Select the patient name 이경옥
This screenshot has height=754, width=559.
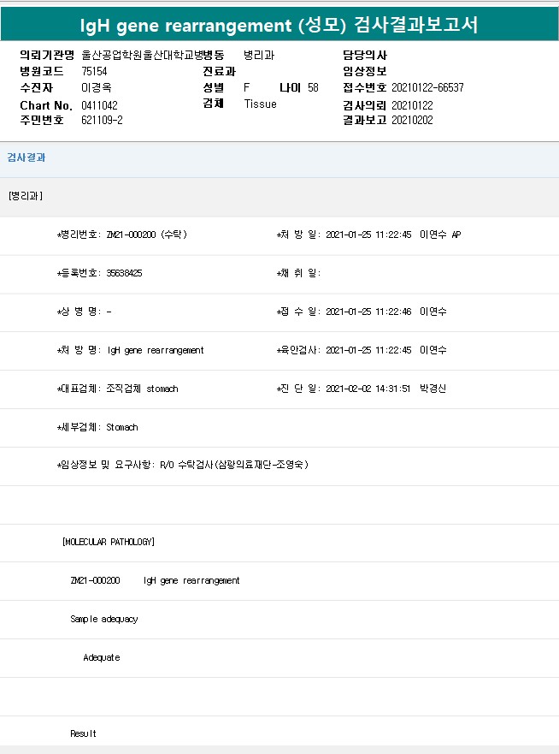pyautogui.click(x=96, y=87)
